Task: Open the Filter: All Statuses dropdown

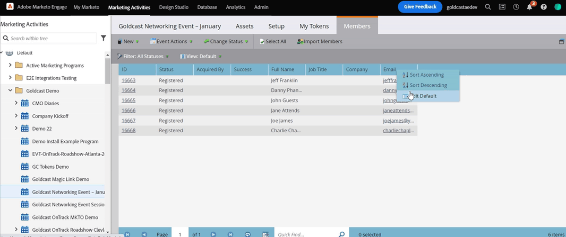Action: 143,56
